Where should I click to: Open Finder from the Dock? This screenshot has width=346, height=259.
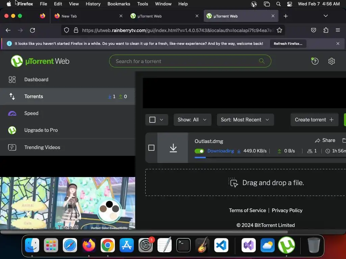click(x=32, y=245)
